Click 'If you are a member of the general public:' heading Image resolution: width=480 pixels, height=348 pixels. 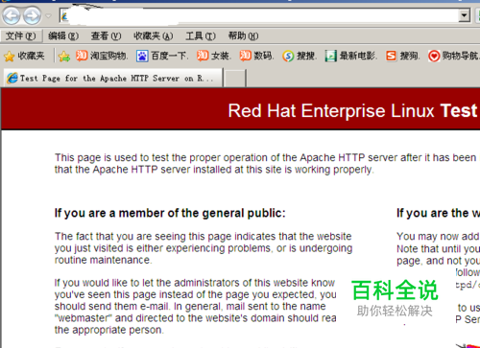tap(170, 213)
